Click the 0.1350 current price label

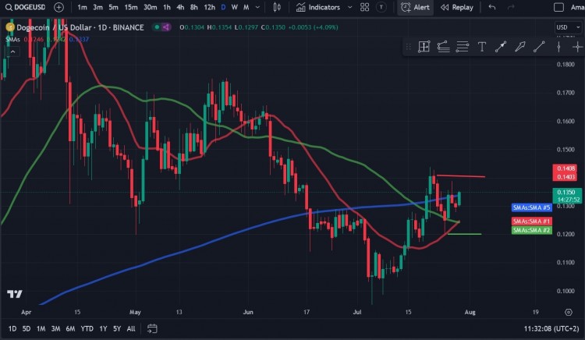[x=566, y=193]
